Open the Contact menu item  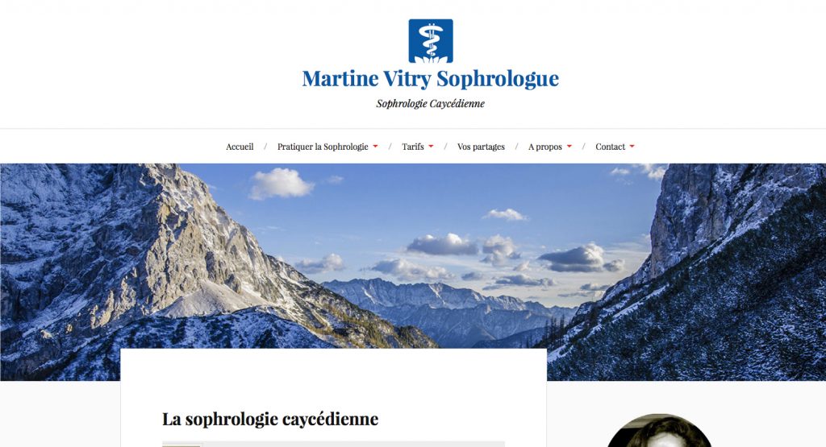(x=610, y=147)
